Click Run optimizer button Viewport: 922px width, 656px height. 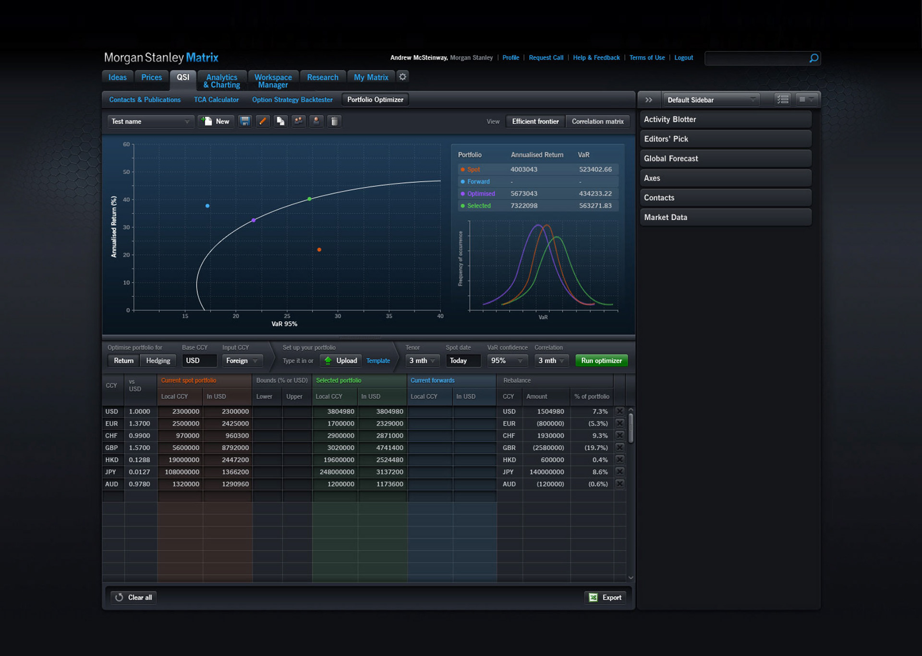tap(601, 361)
